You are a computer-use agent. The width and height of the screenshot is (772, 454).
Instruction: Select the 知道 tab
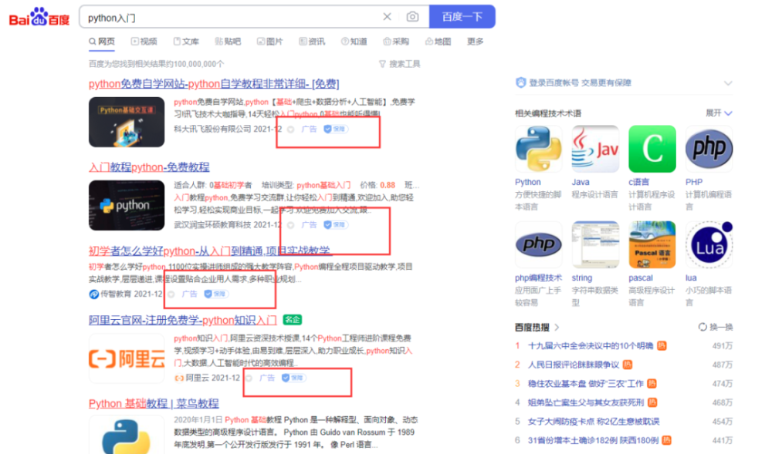point(354,42)
